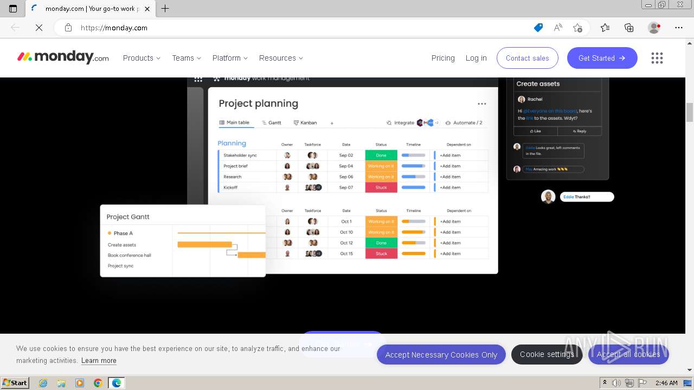Screen dimensions: 694x390
Task: Click the volume tray icon
Action: pyautogui.click(x=616, y=383)
